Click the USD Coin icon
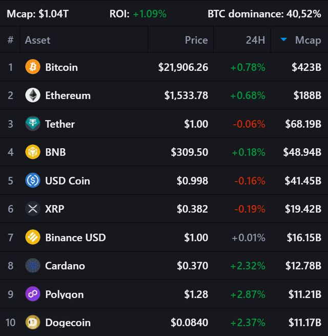Viewport: 328px width, 336px height. (33, 181)
